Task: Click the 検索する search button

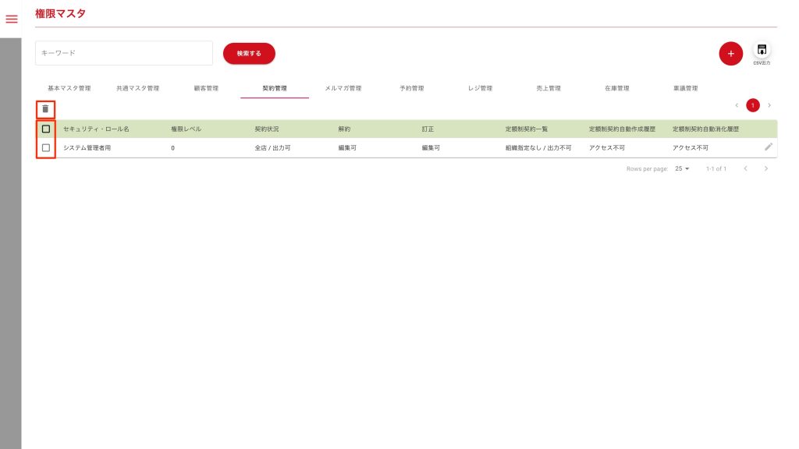Action: click(x=249, y=53)
